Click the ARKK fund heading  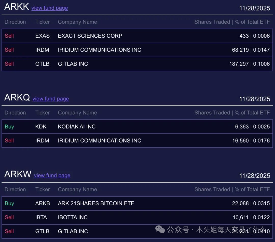pyautogui.click(x=17, y=7)
